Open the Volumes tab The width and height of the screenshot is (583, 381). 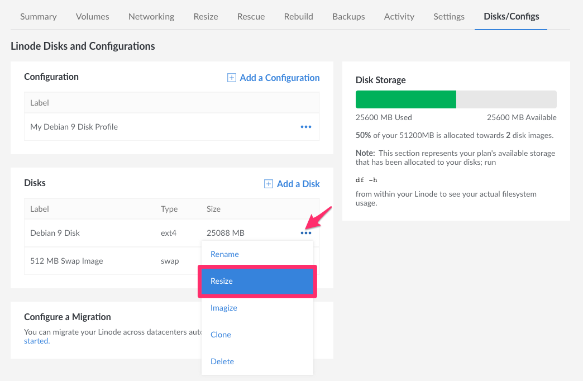point(93,17)
